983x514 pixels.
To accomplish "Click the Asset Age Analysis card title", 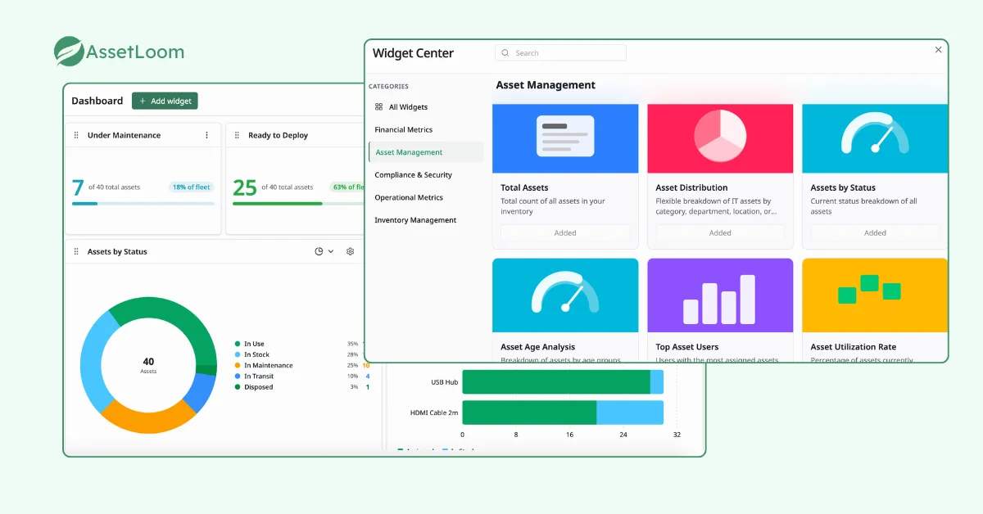I will click(x=537, y=347).
